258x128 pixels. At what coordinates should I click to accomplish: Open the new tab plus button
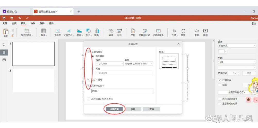click(x=79, y=12)
